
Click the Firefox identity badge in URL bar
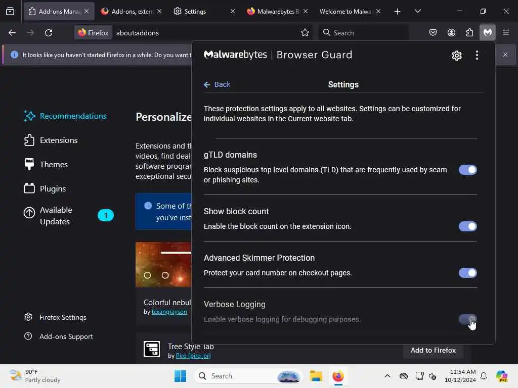click(93, 33)
